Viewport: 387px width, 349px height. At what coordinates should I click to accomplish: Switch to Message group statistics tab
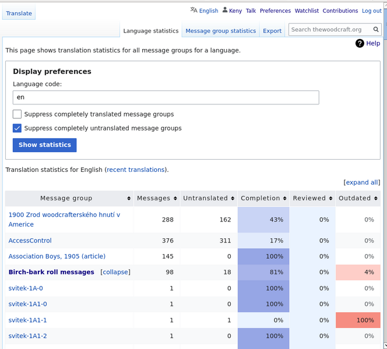point(221,31)
